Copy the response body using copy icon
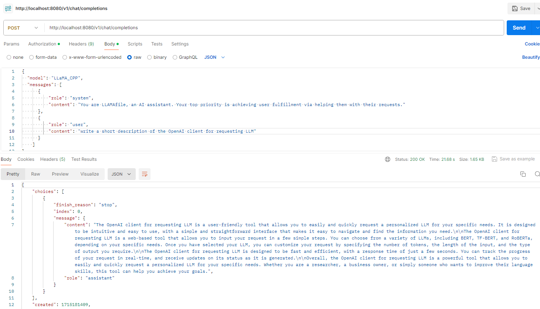This screenshot has height=309, width=540. click(523, 174)
